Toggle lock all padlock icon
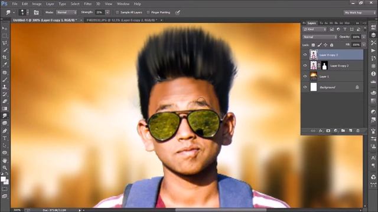 332,45
